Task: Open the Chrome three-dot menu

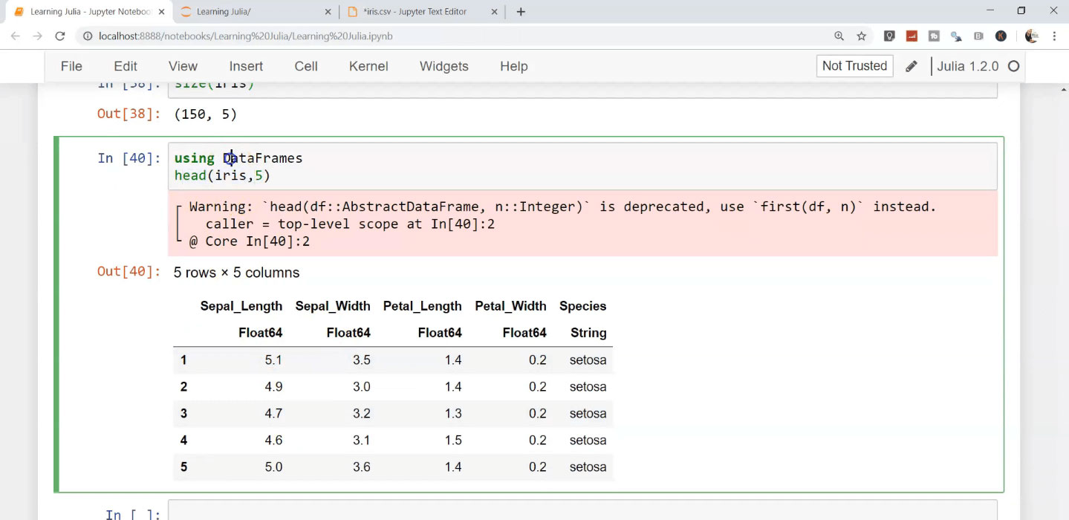Action: point(1054,36)
